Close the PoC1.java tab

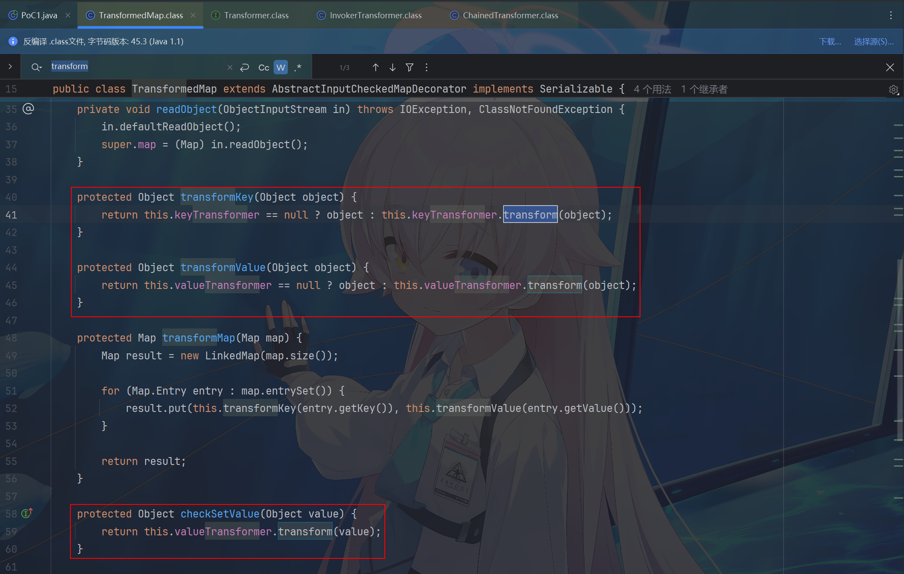click(68, 15)
